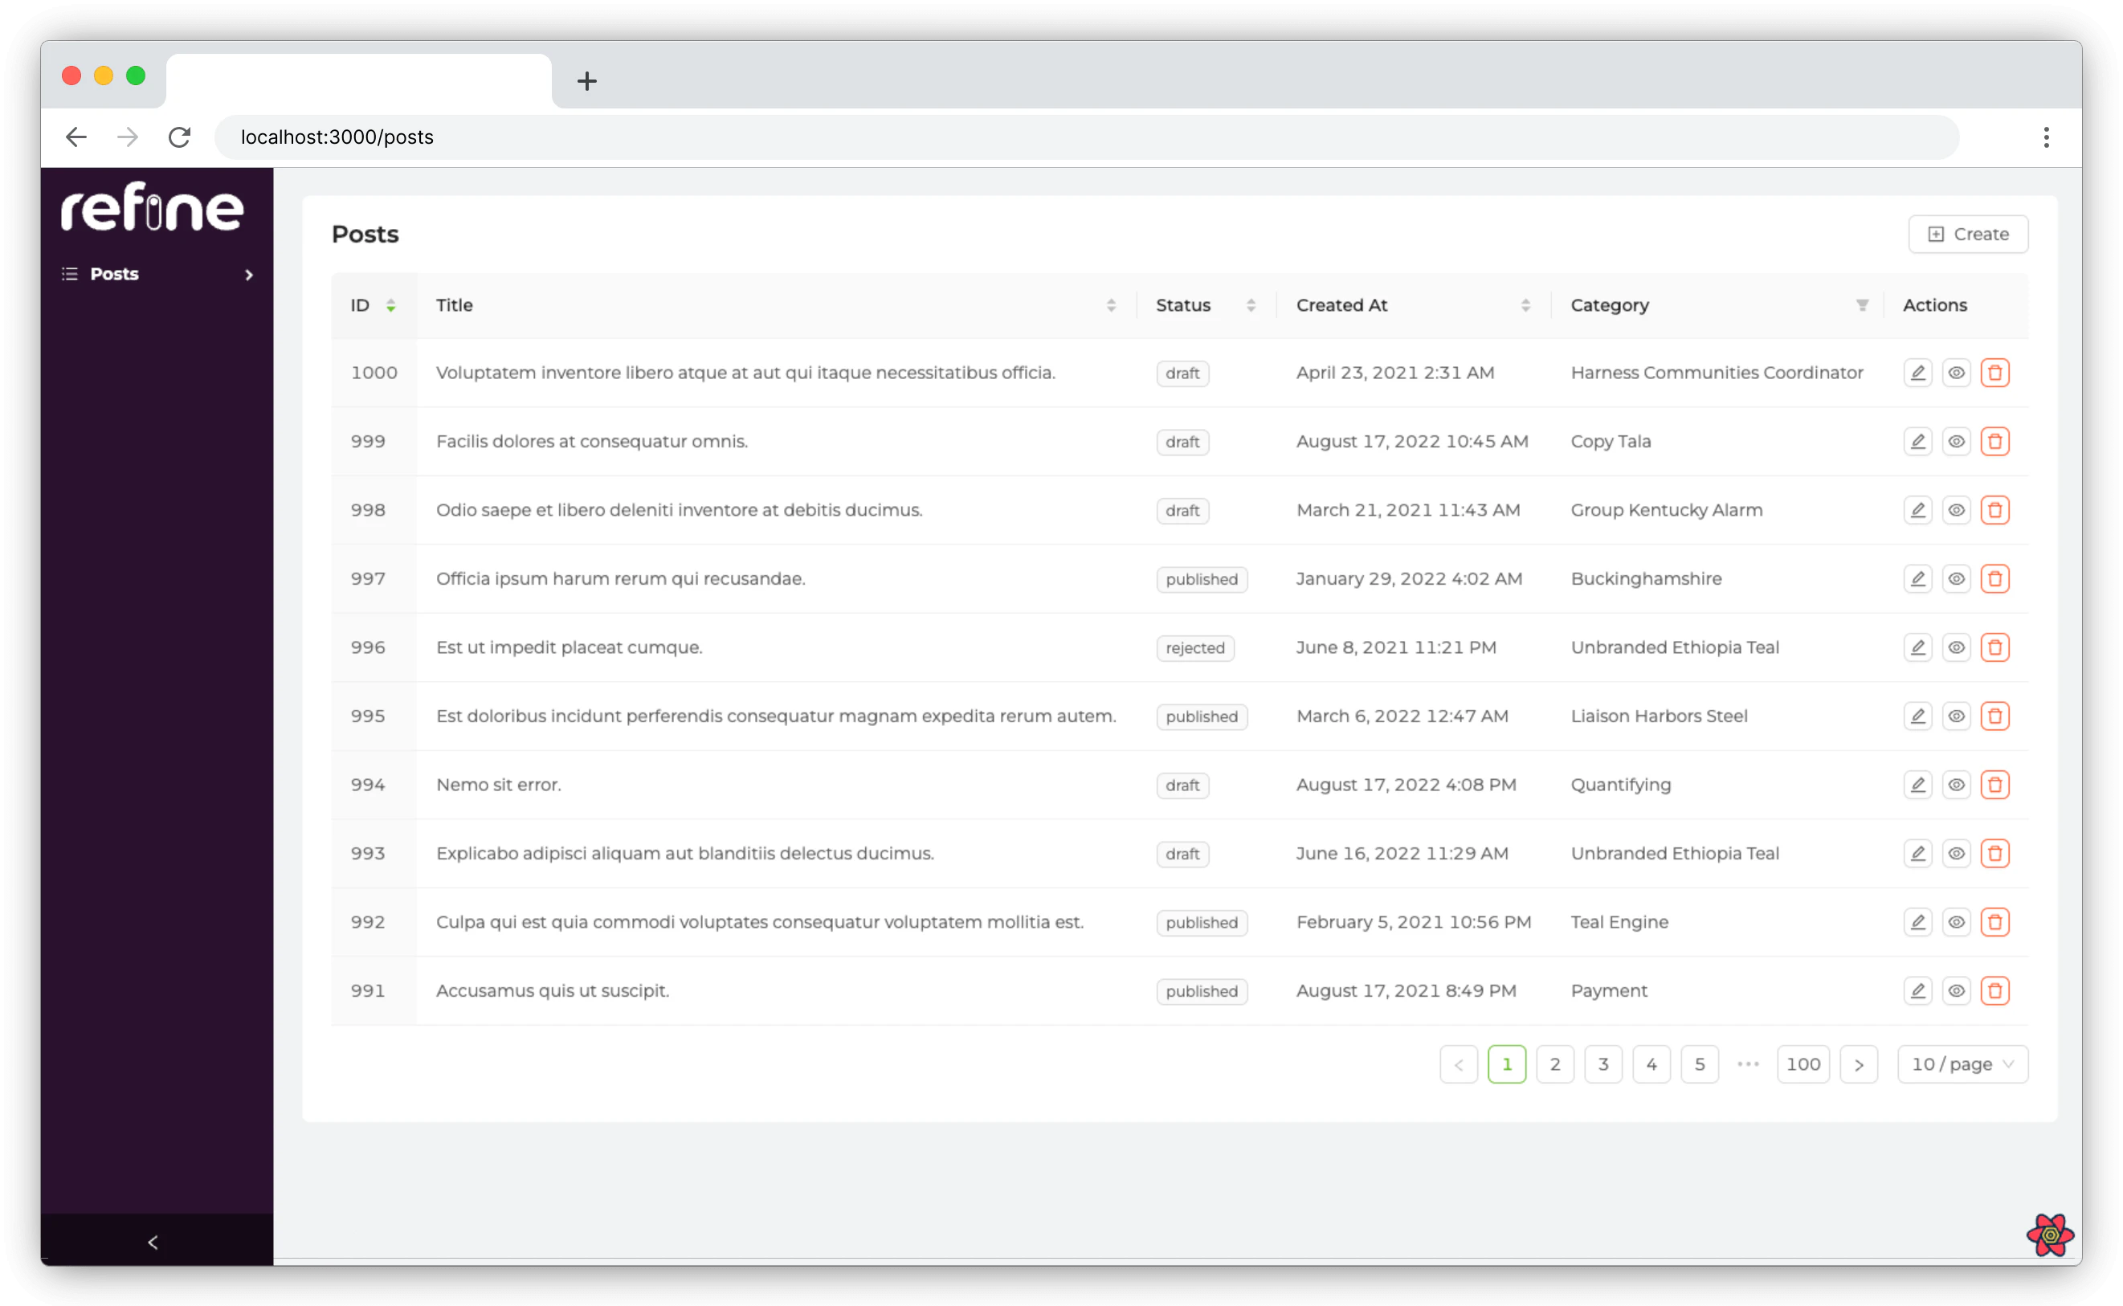Click the Create button
2123x1306 pixels.
(1969, 233)
